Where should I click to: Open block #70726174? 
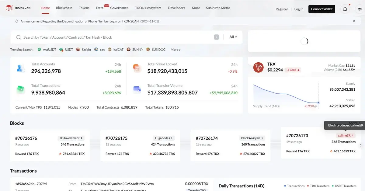[x=207, y=138]
